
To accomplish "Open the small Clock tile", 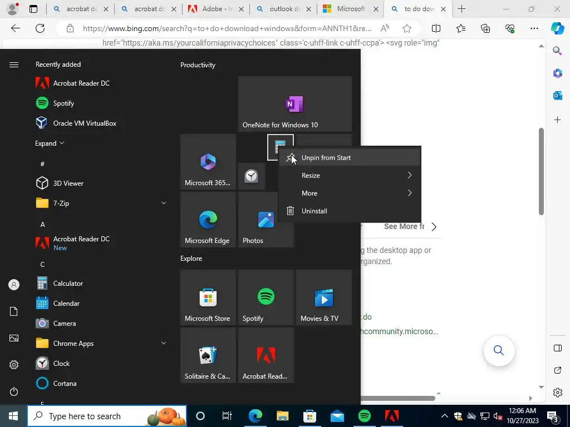I will pos(251,176).
